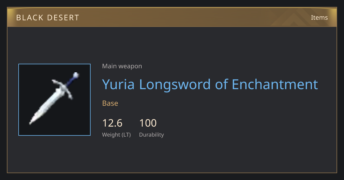Click the Weight (LT) label
344x180 pixels.
(x=116, y=135)
